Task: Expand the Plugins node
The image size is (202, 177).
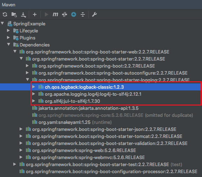Action: pos(8,38)
